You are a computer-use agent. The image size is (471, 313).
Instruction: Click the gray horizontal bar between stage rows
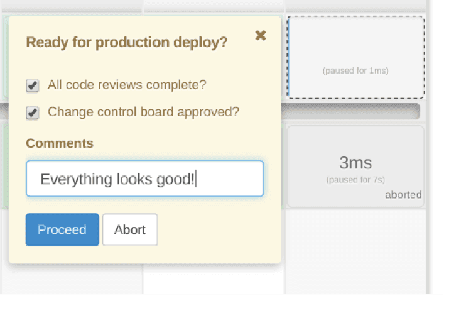[350, 111]
